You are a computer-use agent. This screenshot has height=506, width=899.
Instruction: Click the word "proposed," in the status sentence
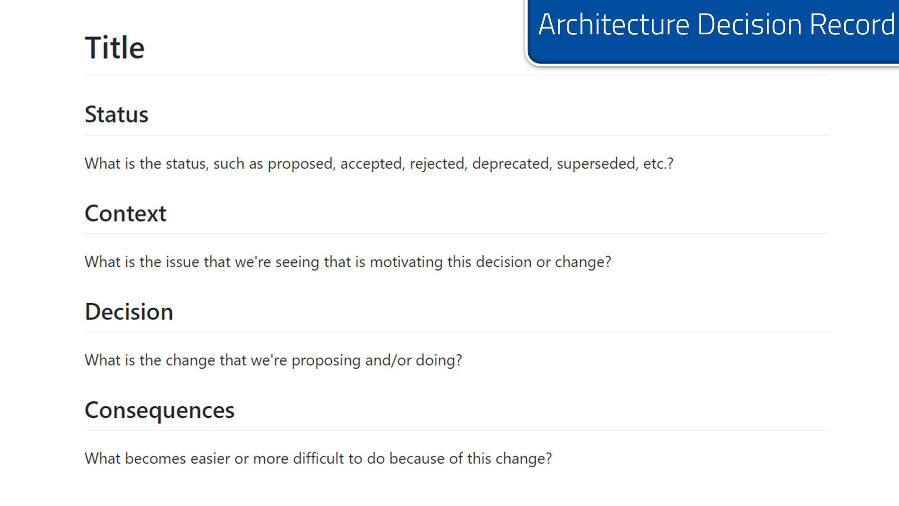(x=302, y=164)
